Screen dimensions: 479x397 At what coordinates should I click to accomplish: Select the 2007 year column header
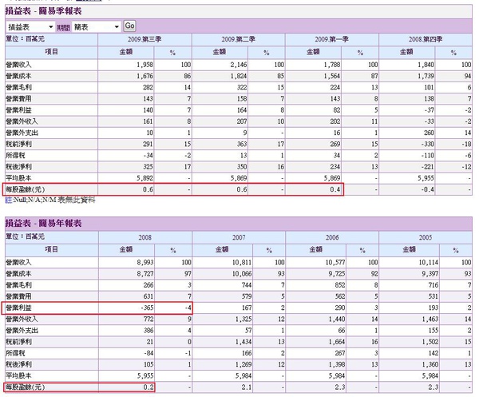click(239, 237)
